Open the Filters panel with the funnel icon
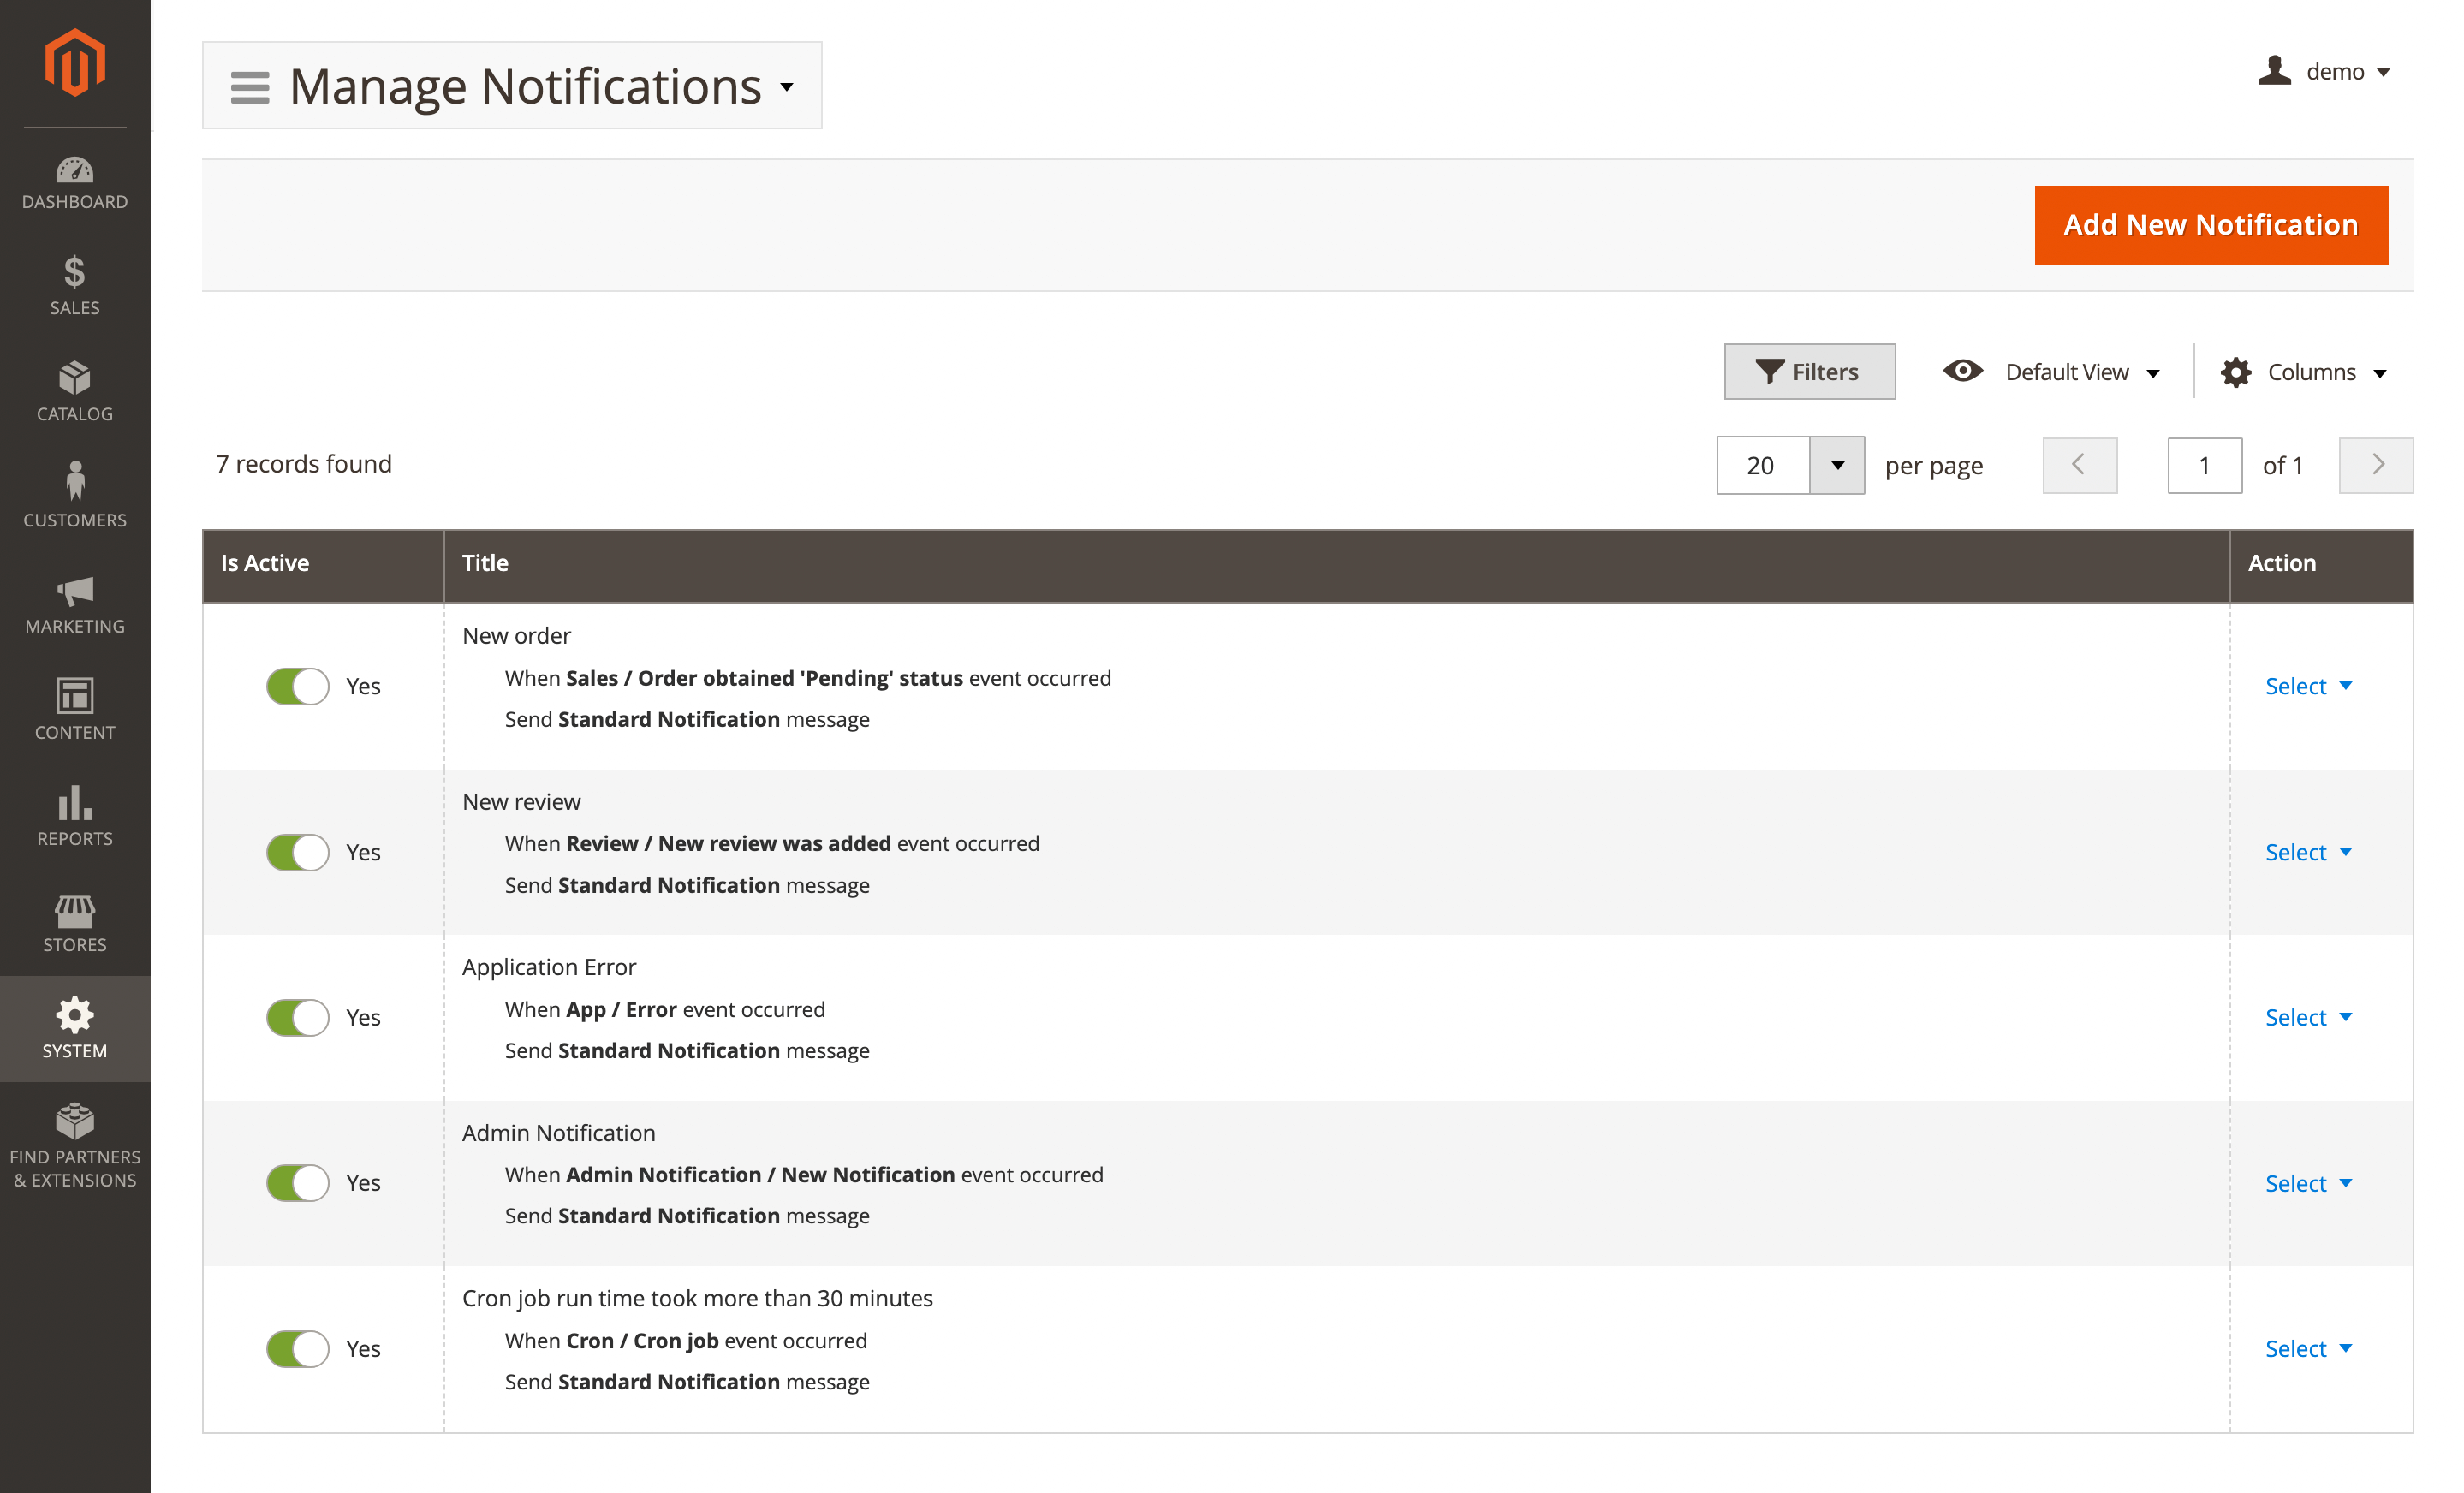 click(1808, 371)
